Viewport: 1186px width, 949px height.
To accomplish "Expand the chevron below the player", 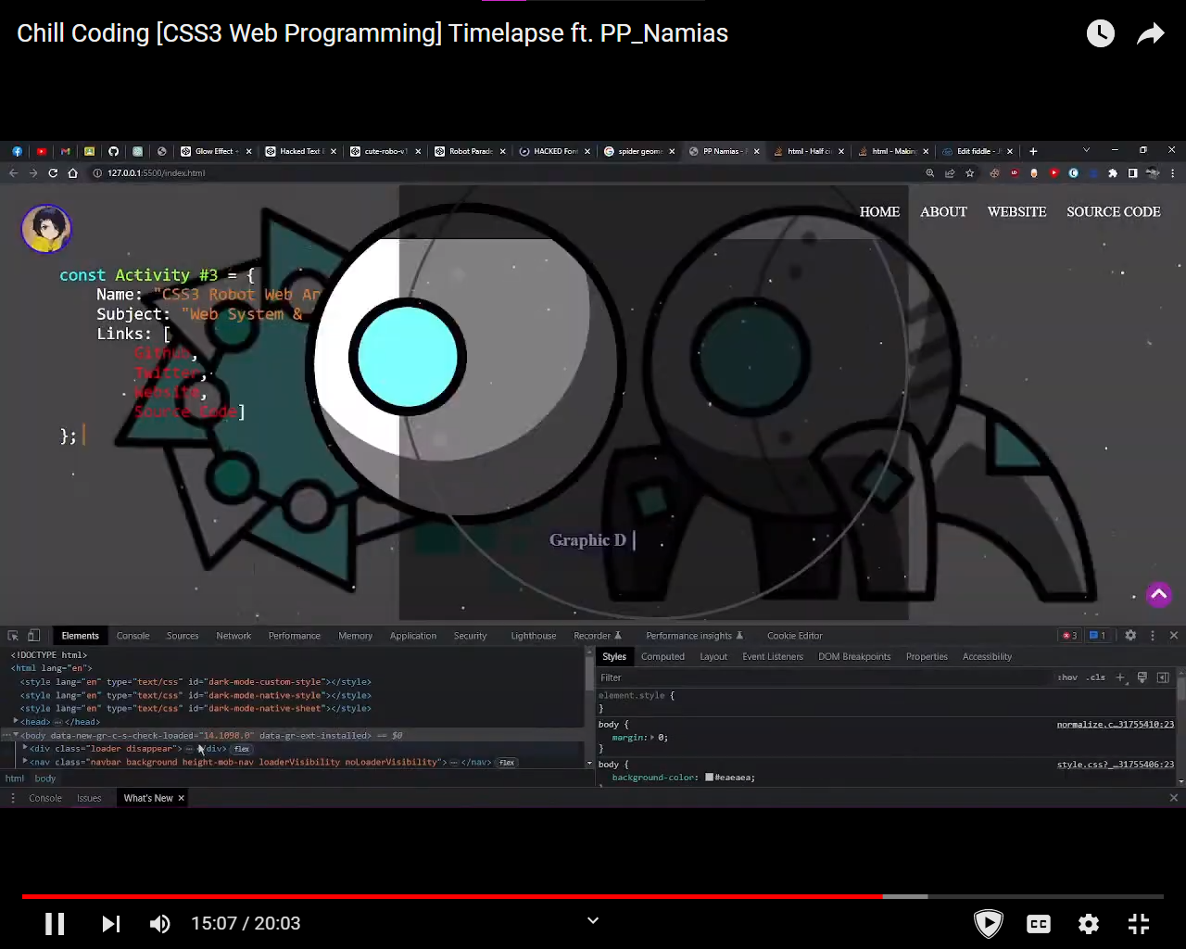I will 593,920.
